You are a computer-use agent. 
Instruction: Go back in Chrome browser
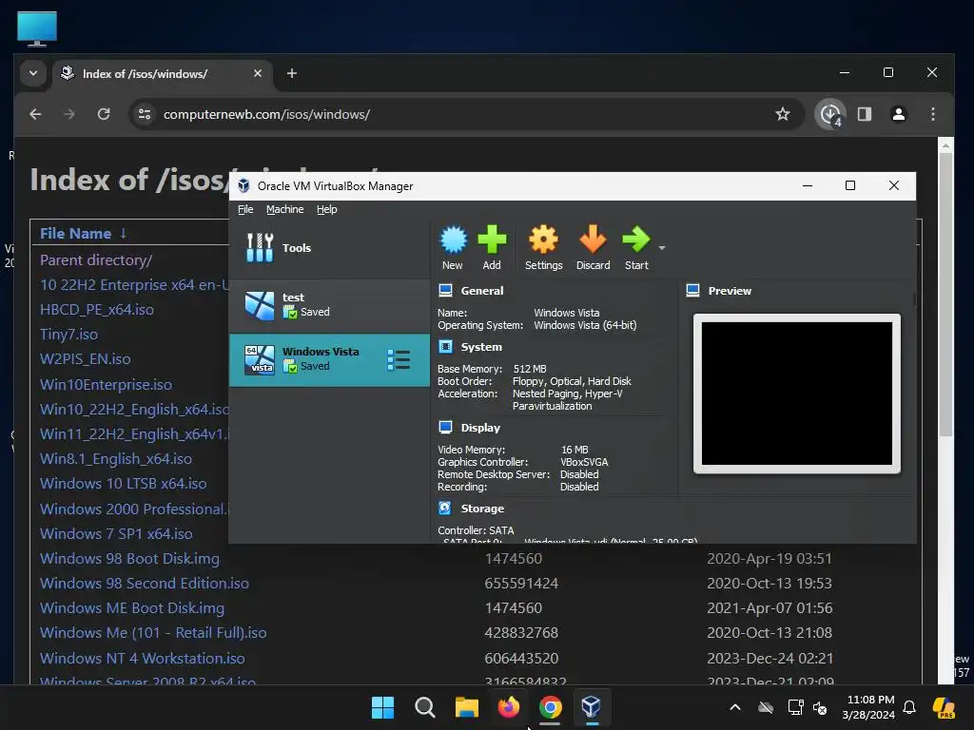(x=35, y=114)
